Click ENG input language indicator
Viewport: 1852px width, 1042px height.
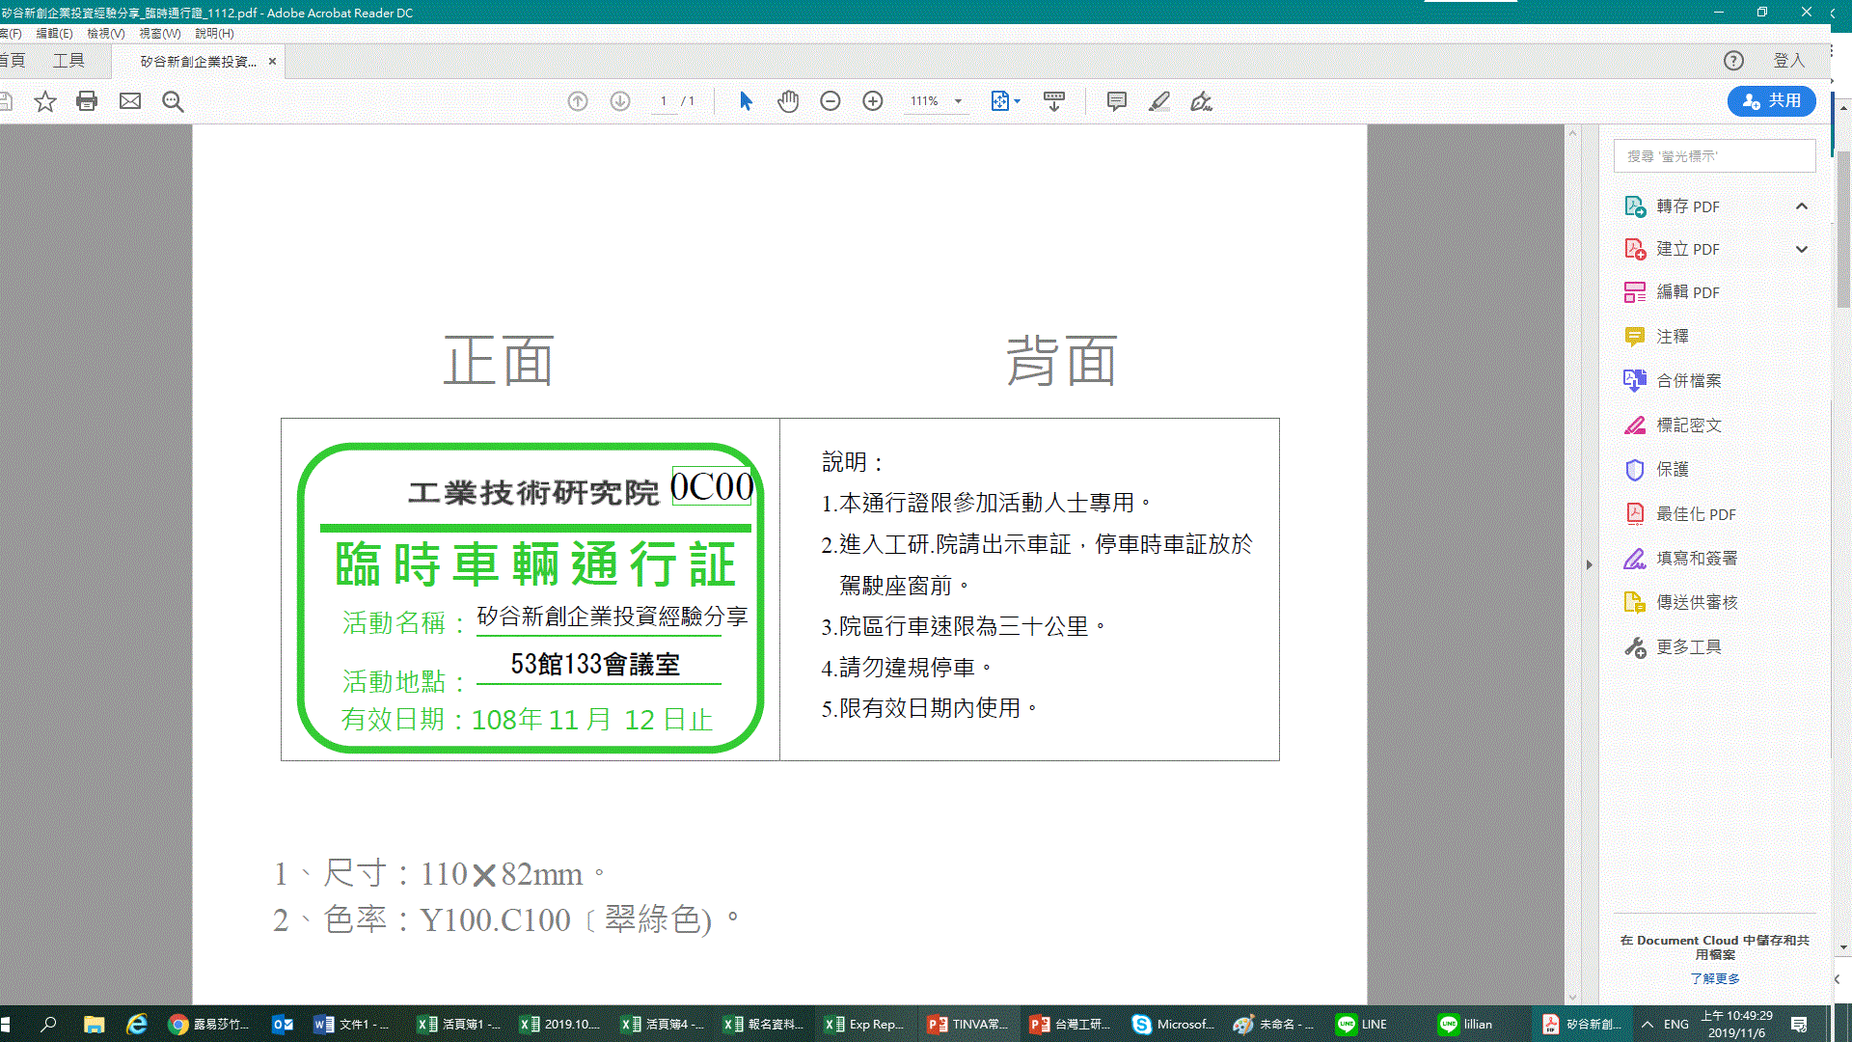click(x=1676, y=1024)
